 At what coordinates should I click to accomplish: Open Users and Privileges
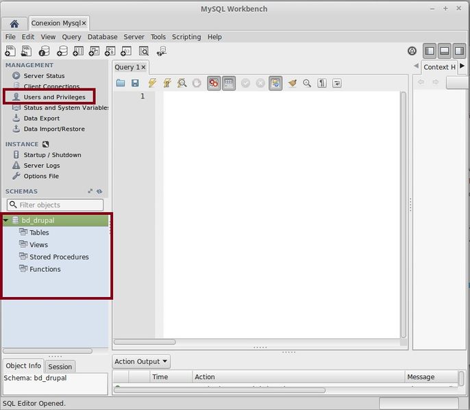tap(55, 97)
